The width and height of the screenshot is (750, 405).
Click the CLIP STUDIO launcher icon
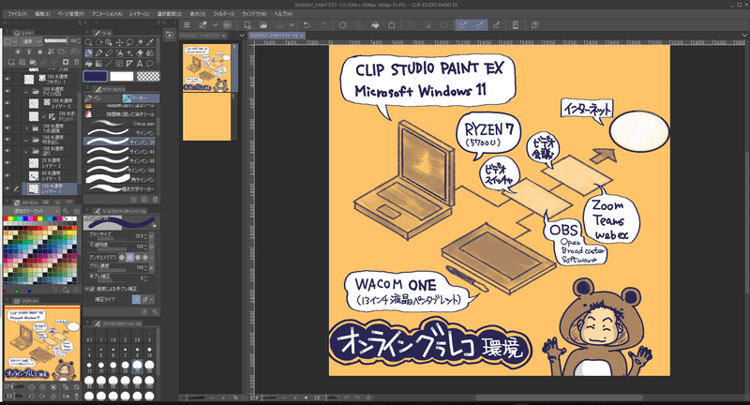coord(228,25)
